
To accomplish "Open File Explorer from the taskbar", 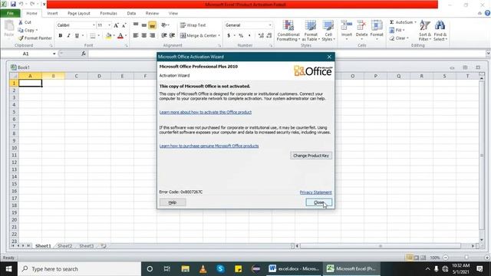I will pyautogui.click(x=186, y=269).
